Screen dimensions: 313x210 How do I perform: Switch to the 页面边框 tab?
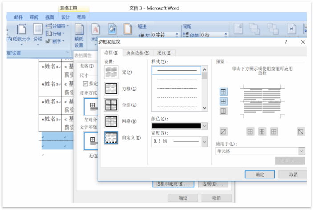(x=138, y=53)
